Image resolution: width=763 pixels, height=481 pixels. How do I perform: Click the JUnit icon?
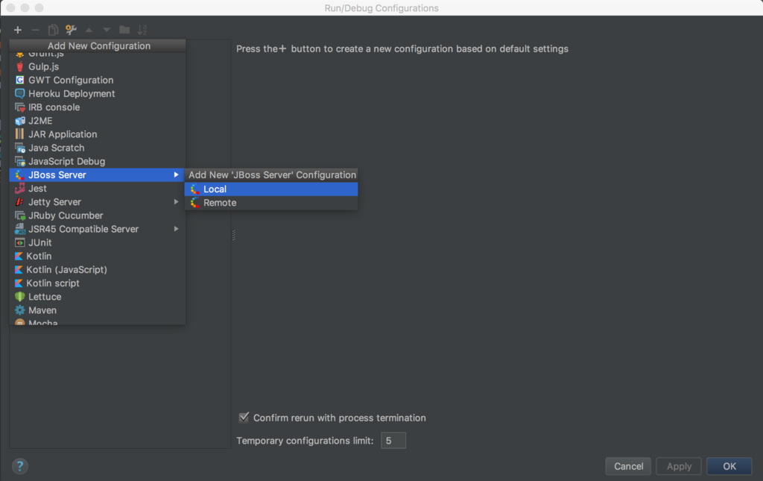[19, 242]
